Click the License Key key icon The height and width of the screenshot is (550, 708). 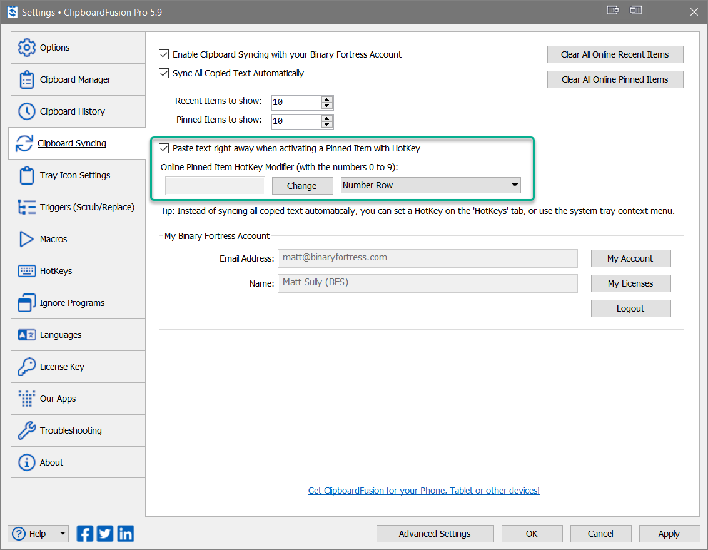pyautogui.click(x=27, y=367)
